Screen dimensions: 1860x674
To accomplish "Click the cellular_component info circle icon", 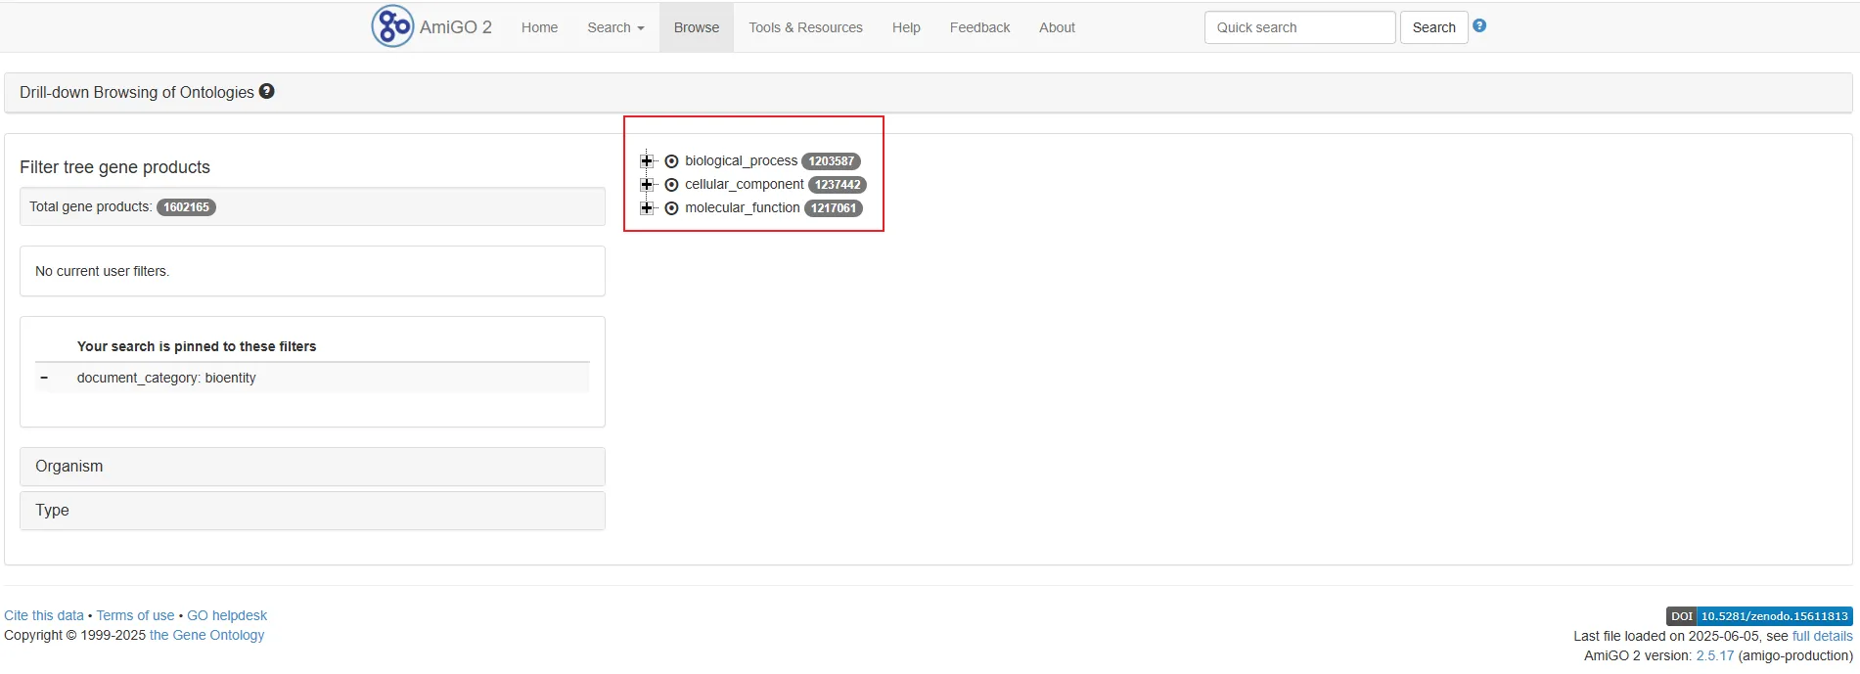I will 671,185.
